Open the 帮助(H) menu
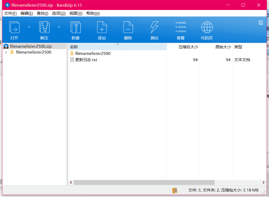 pos(93,13)
